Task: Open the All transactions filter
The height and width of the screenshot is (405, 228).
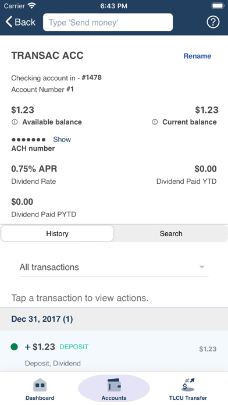Action: tap(114, 267)
